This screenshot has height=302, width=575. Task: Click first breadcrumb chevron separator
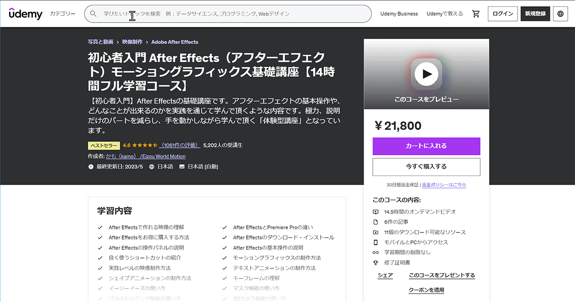[x=118, y=42]
